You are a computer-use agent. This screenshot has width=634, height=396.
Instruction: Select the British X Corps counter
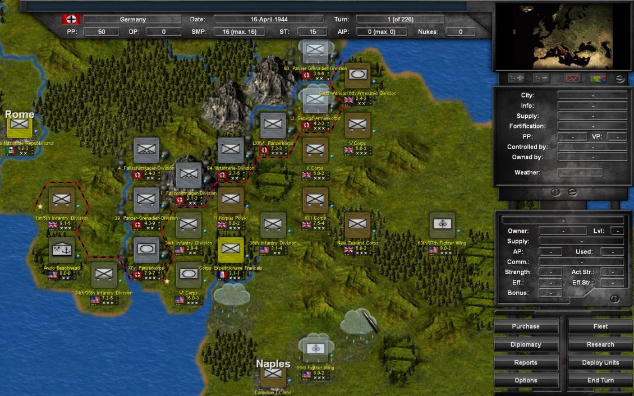coord(315,150)
